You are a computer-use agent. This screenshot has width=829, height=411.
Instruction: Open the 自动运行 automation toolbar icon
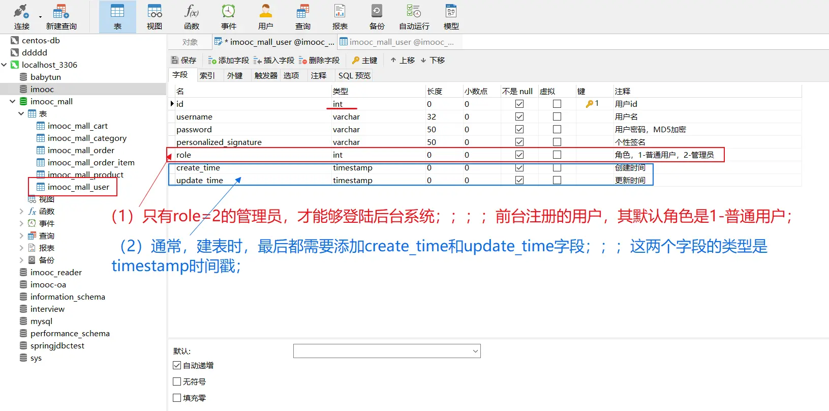point(414,17)
